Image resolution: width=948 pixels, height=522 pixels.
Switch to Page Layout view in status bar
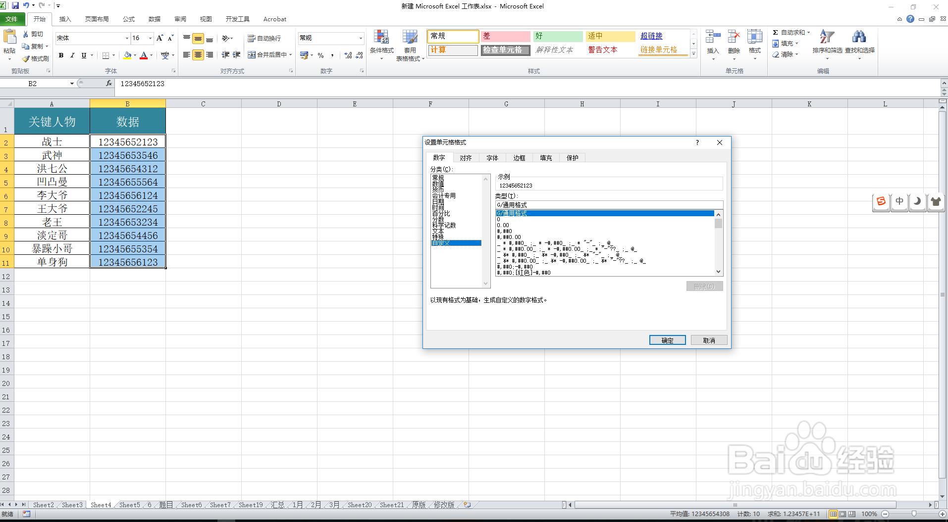pyautogui.click(x=843, y=514)
